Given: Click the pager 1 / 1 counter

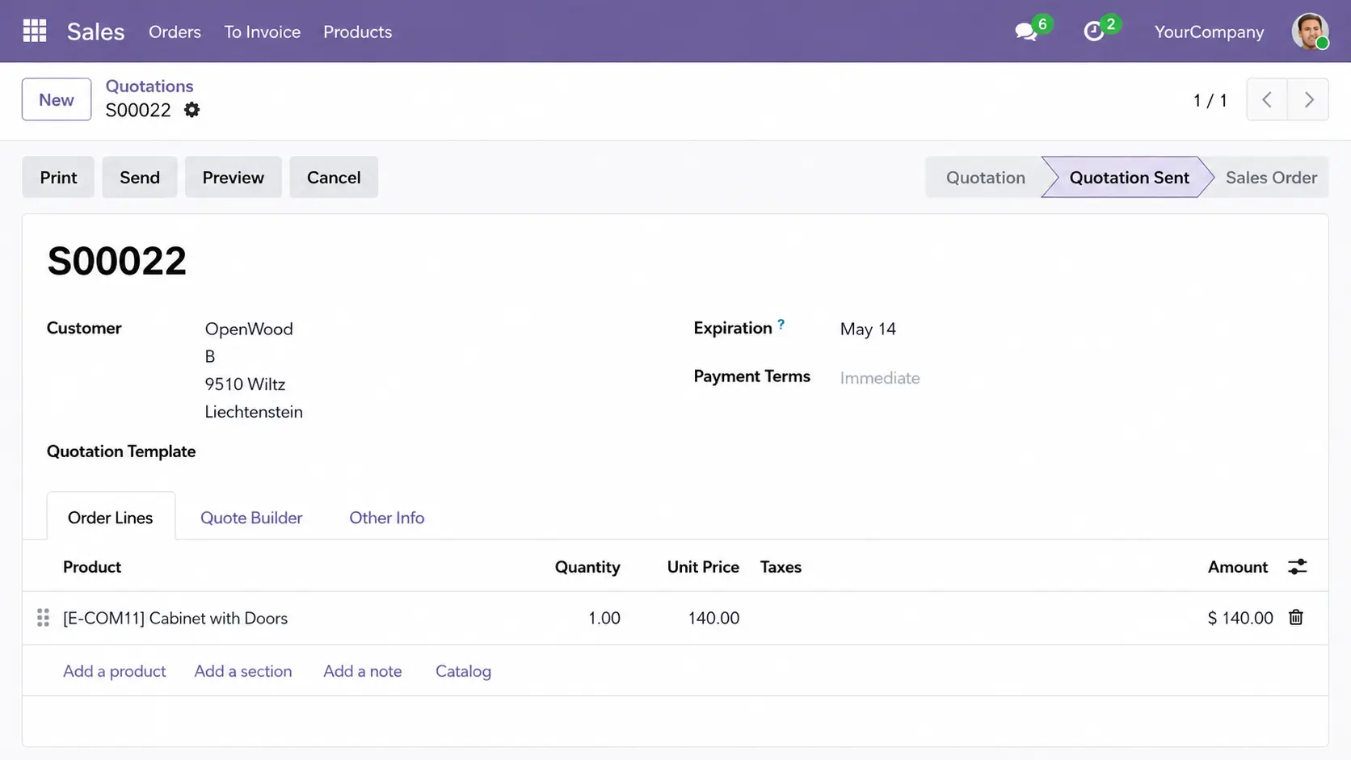Looking at the screenshot, I should 1210,100.
